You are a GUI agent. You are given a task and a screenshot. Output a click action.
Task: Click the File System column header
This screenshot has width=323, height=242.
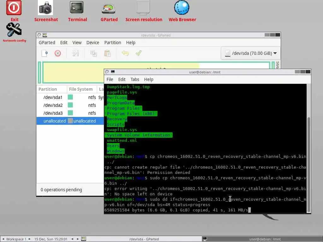tap(82, 89)
